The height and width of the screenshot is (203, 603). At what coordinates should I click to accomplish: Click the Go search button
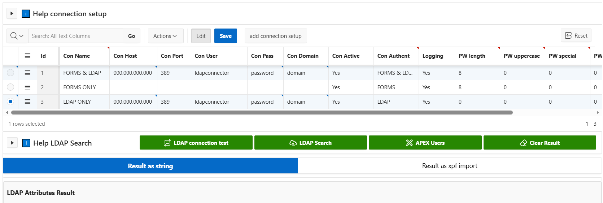tap(131, 36)
